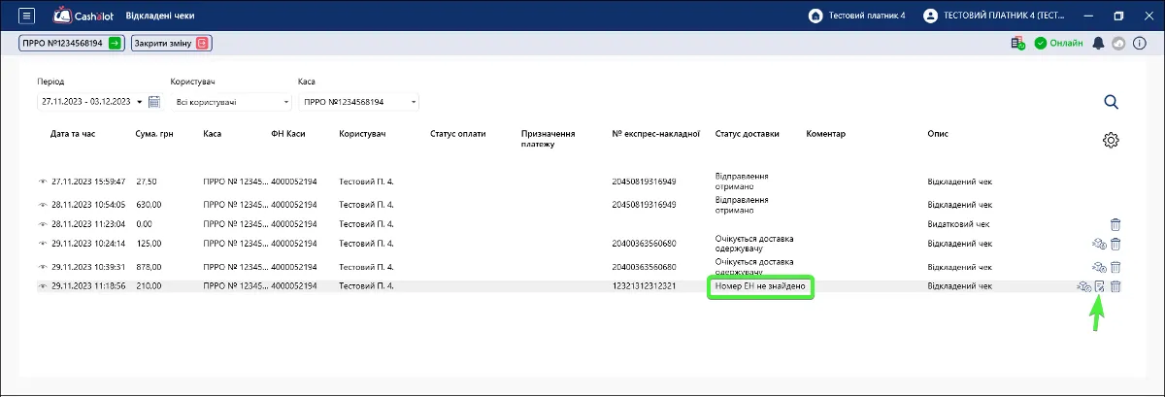Click the Статус доставки column header
The width and height of the screenshot is (1165, 397).
click(x=748, y=133)
